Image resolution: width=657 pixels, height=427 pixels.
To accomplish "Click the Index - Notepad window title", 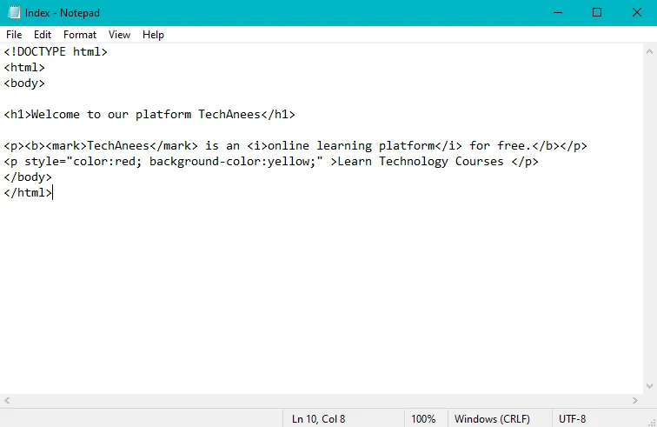I will [63, 13].
